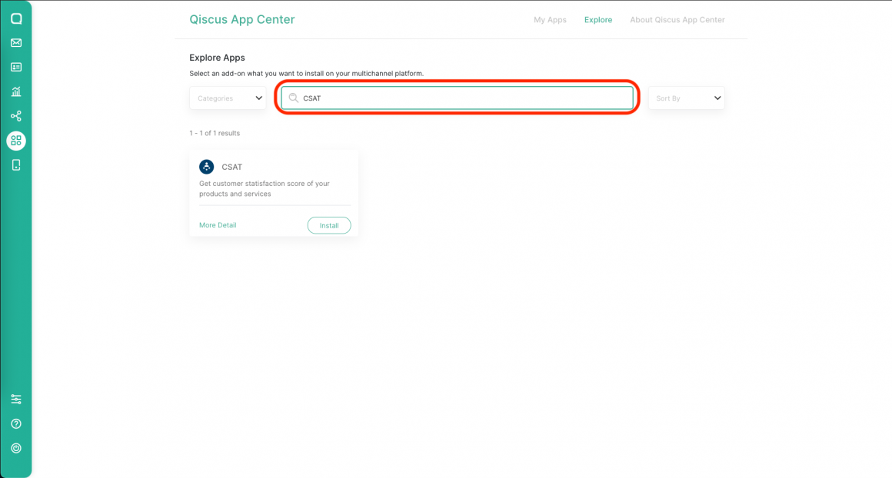This screenshot has height=478, width=892.
Task: Open the Categories dropdown
Action: point(228,98)
